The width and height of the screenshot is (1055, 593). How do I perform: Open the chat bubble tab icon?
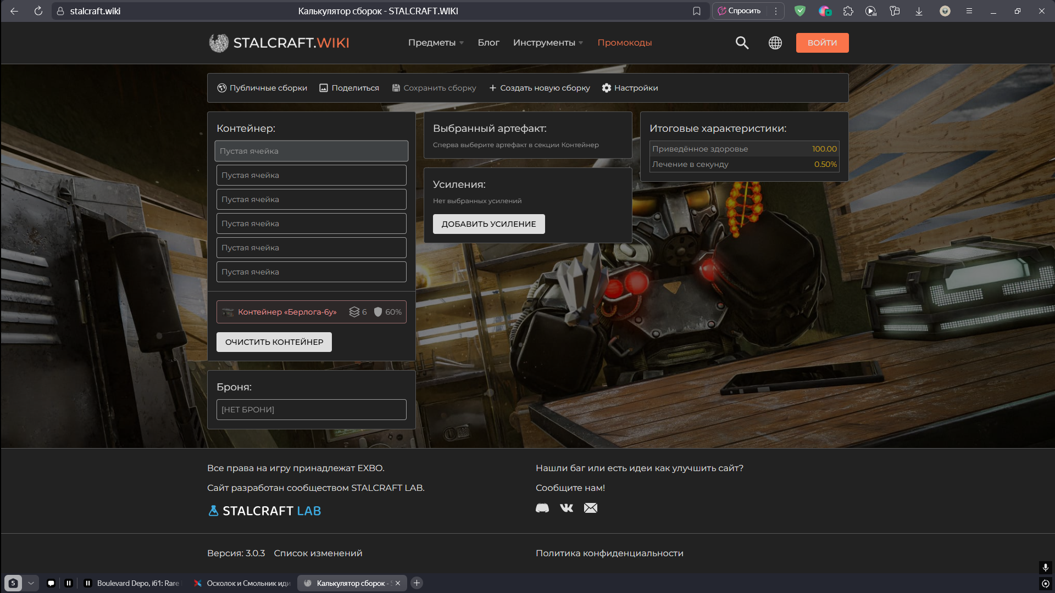tap(51, 583)
